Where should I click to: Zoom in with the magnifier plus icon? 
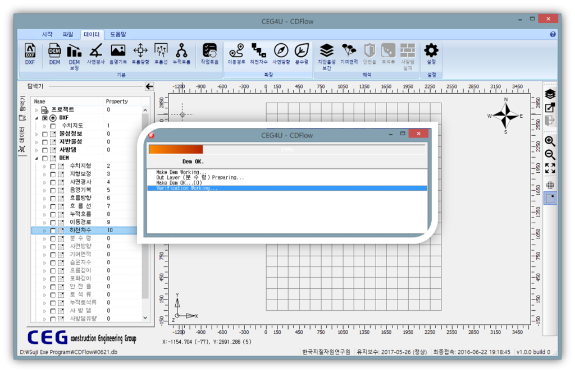tap(550, 141)
